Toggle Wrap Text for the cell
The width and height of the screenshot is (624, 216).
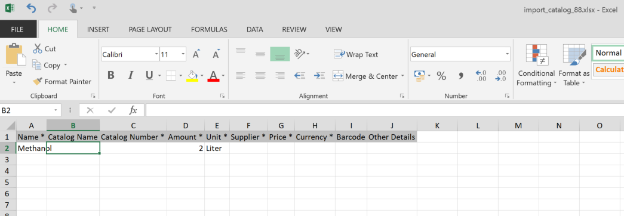[x=356, y=54]
